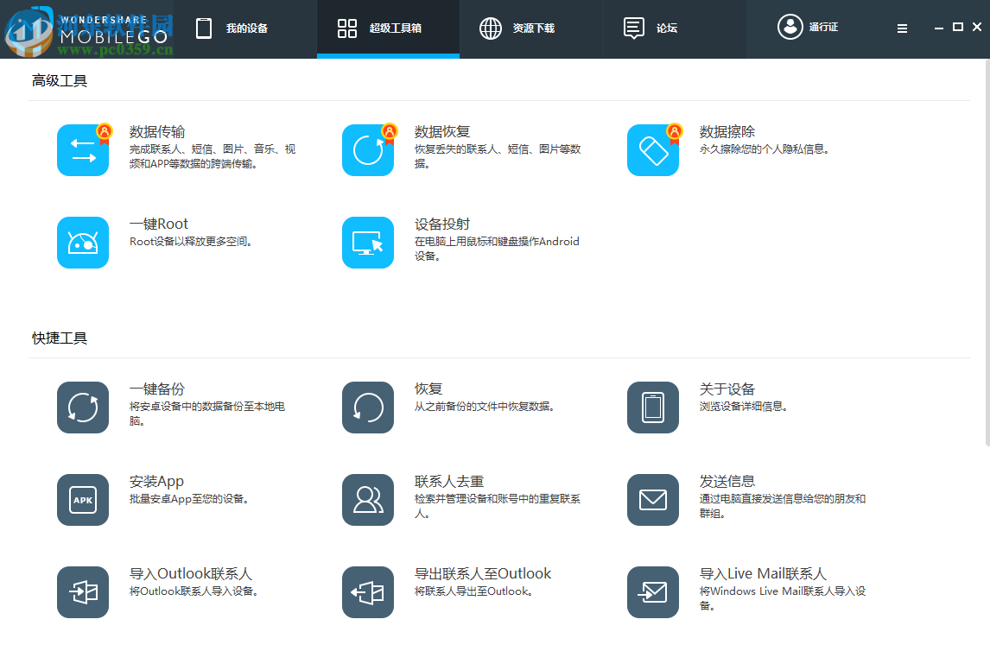The height and width of the screenshot is (651, 990).
Task: Open 联系人去重 duplicate contacts tool
Action: (x=368, y=499)
